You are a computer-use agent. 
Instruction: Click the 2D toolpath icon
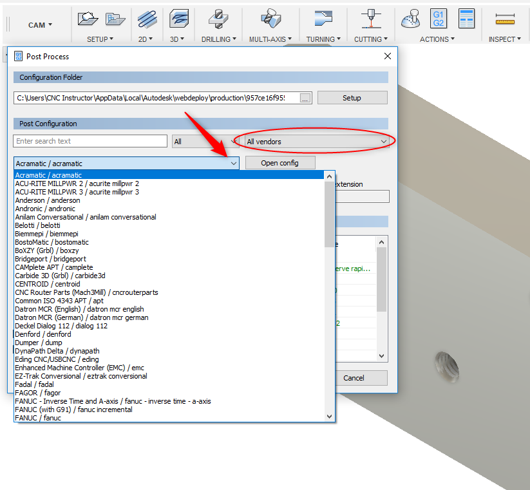[x=147, y=19]
